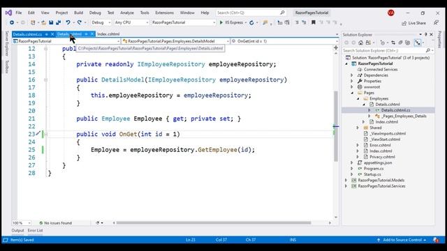Click the Quick Launch Search (Ctrl+Q) box

click(251, 13)
